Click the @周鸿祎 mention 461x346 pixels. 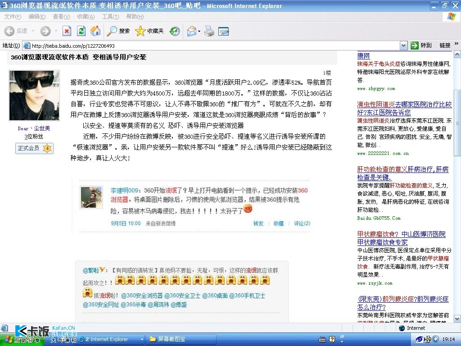click(x=158, y=305)
